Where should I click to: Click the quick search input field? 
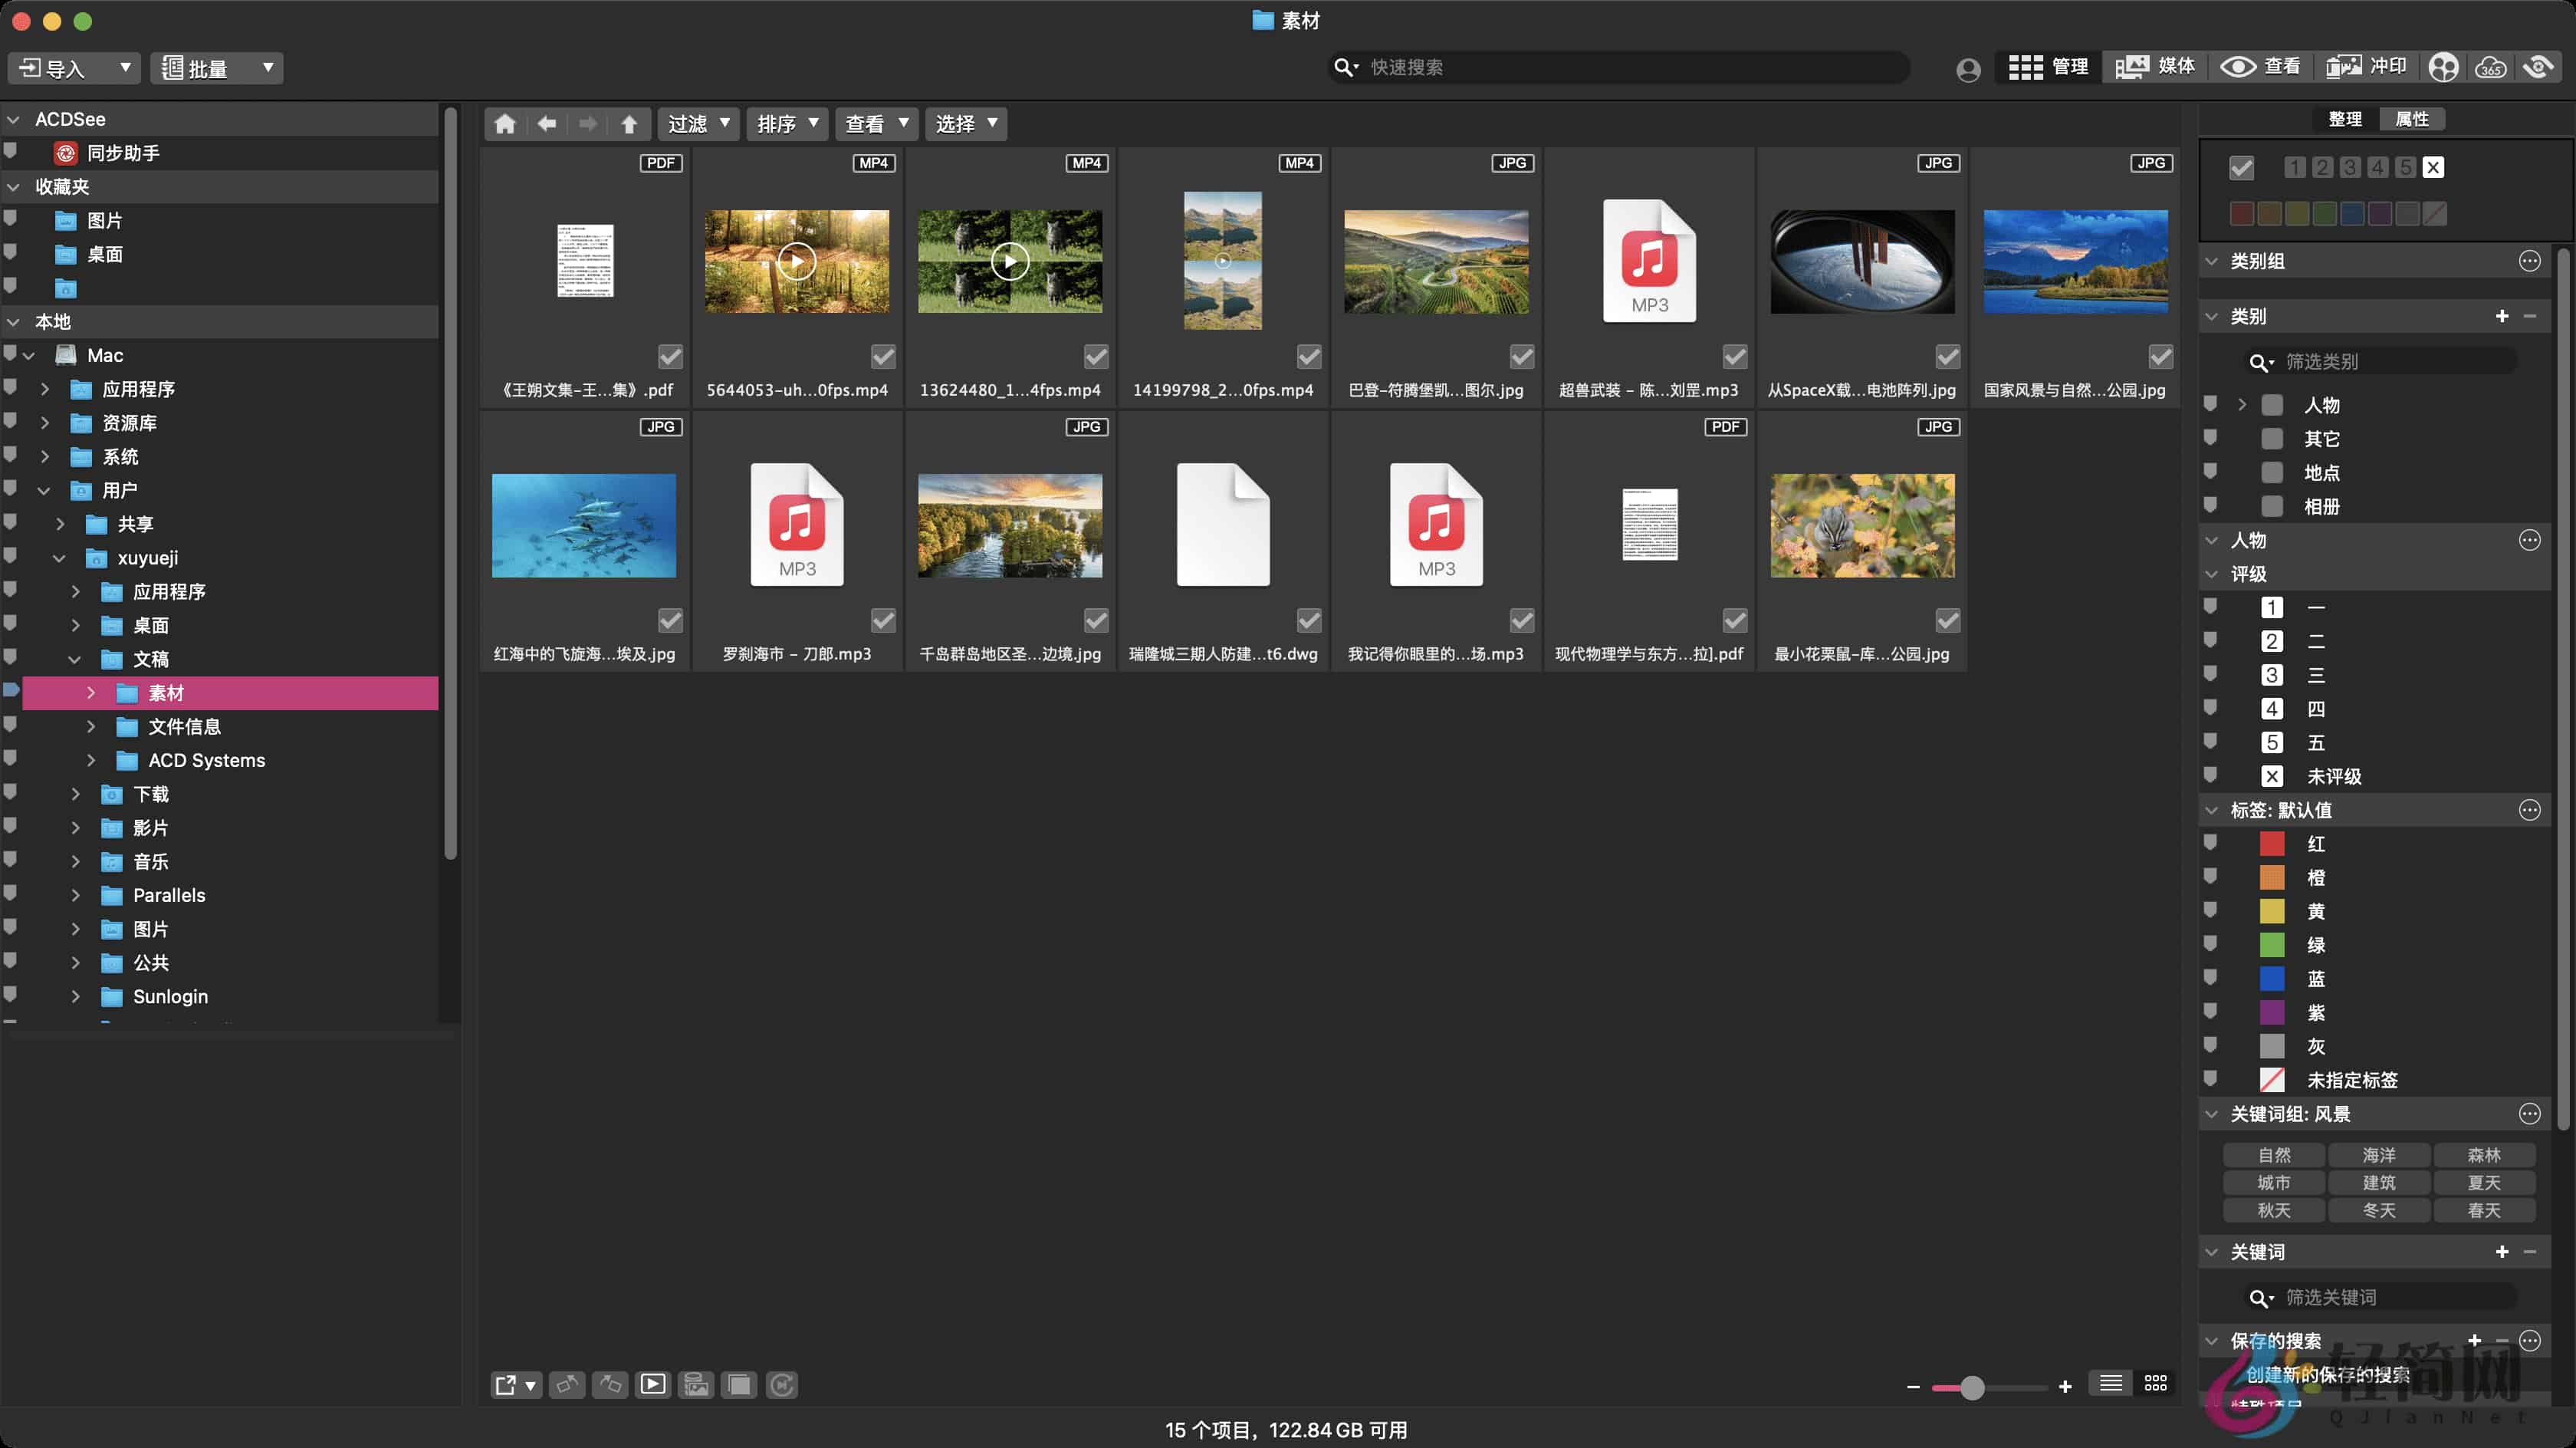click(1620, 66)
